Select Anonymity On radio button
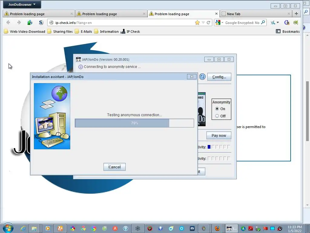310x233 pixels. (217, 109)
